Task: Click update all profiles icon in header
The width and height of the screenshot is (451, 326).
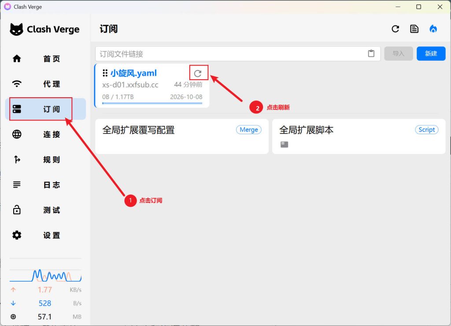Action: [x=395, y=29]
